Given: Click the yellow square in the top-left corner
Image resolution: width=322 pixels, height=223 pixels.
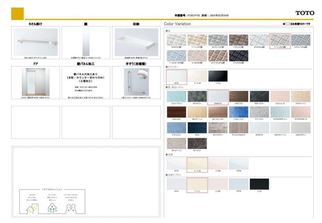Looking at the screenshot, I should point(17,14).
